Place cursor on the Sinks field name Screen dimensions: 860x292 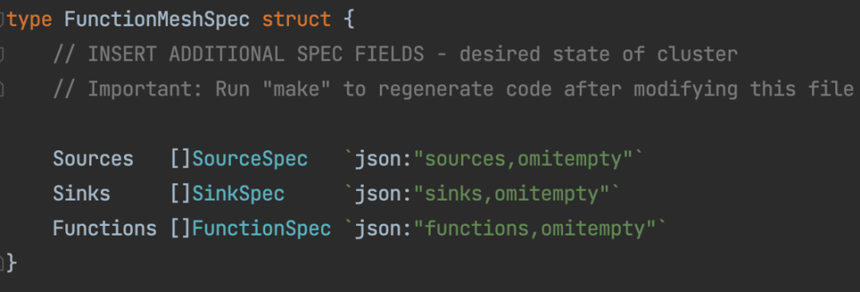pyautogui.click(x=82, y=193)
